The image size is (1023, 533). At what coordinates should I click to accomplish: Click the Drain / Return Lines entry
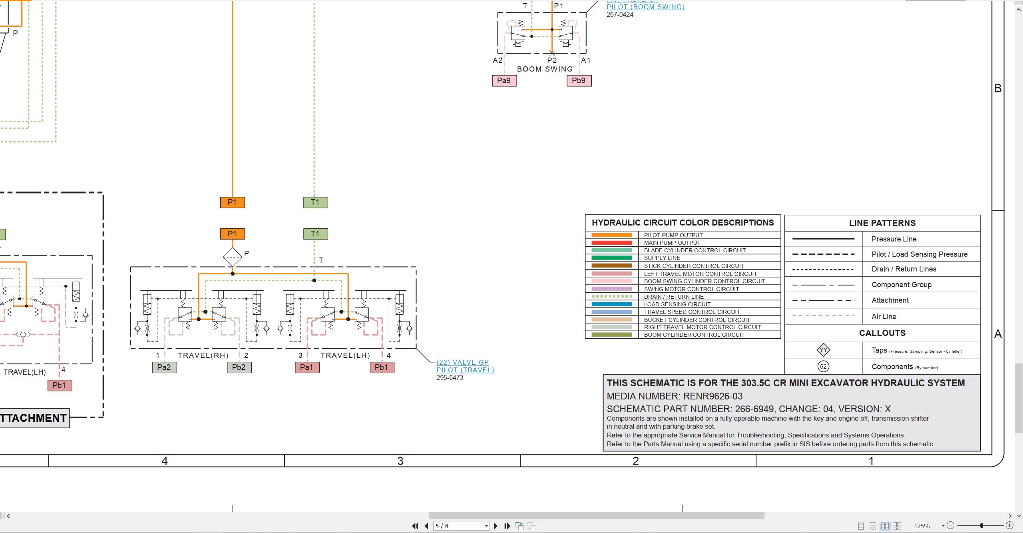point(904,269)
